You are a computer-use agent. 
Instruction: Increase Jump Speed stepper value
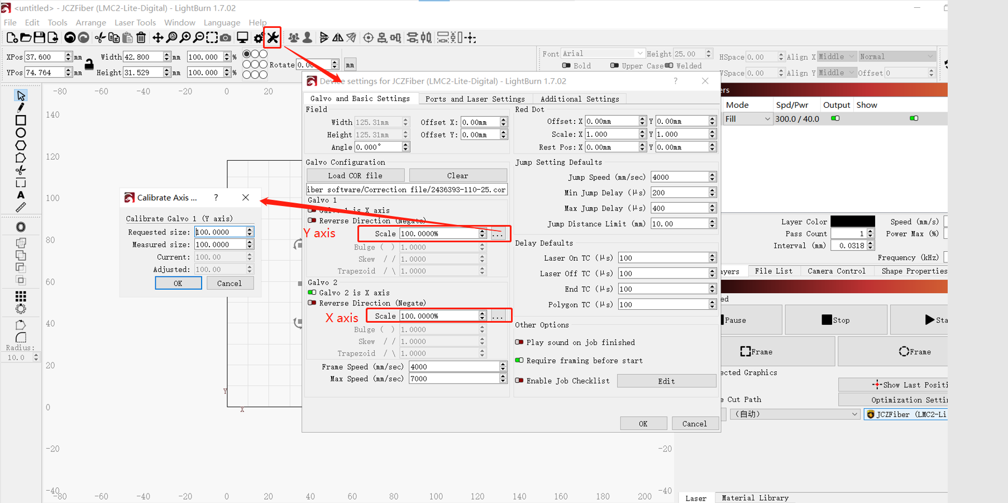tap(712, 175)
